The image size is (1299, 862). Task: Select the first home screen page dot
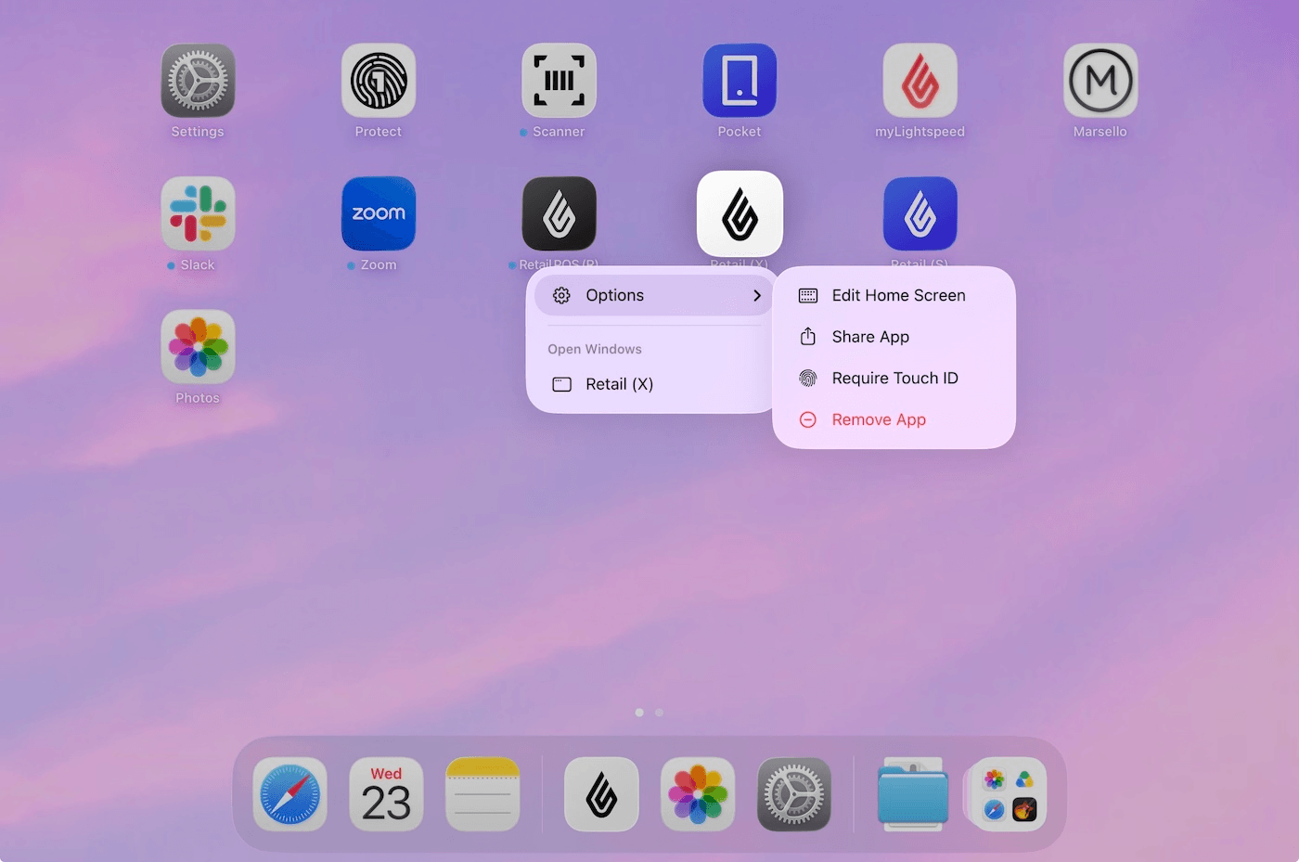point(639,713)
